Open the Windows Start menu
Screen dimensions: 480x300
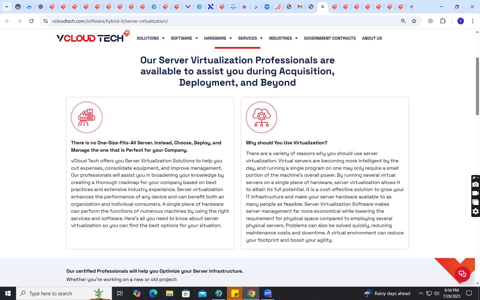click(8, 293)
